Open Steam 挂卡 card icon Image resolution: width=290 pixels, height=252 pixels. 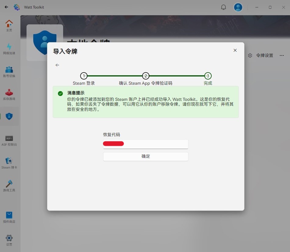click(x=9, y=161)
